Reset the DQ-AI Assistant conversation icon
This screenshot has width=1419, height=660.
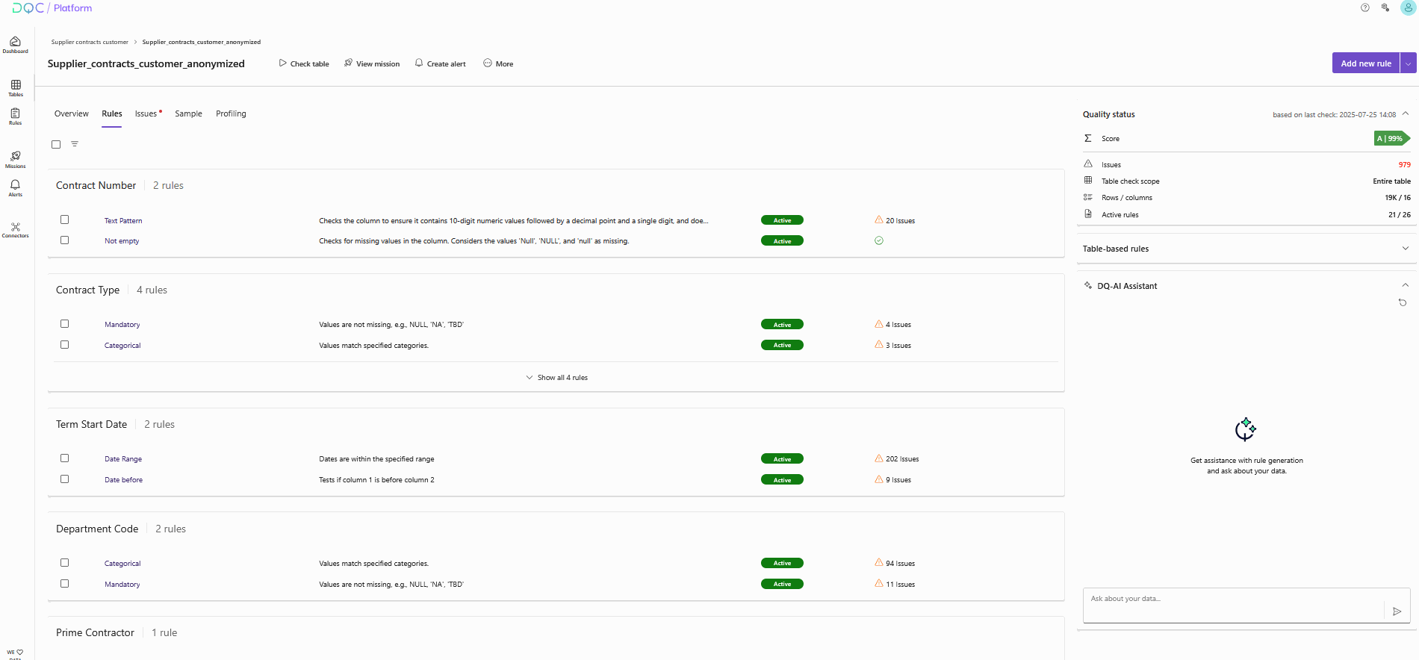click(1403, 302)
